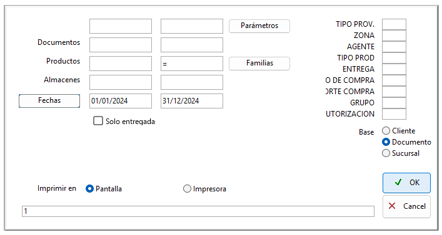The height and width of the screenshot is (235, 442).
Task: Click the red X Cancel button
Action: pyautogui.click(x=406, y=206)
